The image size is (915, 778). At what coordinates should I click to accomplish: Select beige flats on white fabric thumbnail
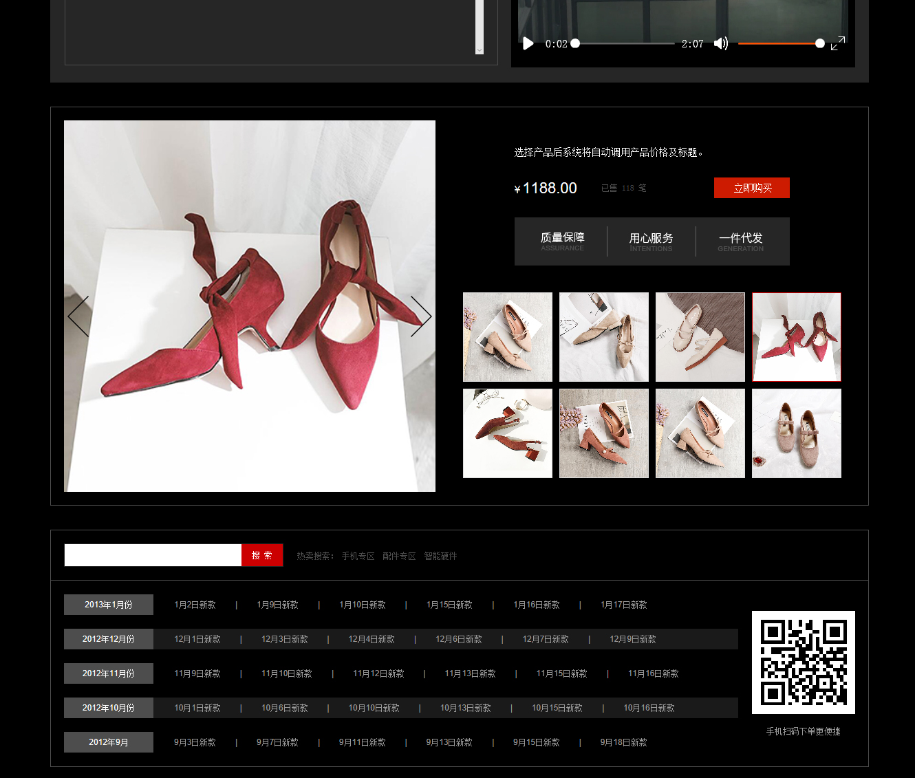604,337
